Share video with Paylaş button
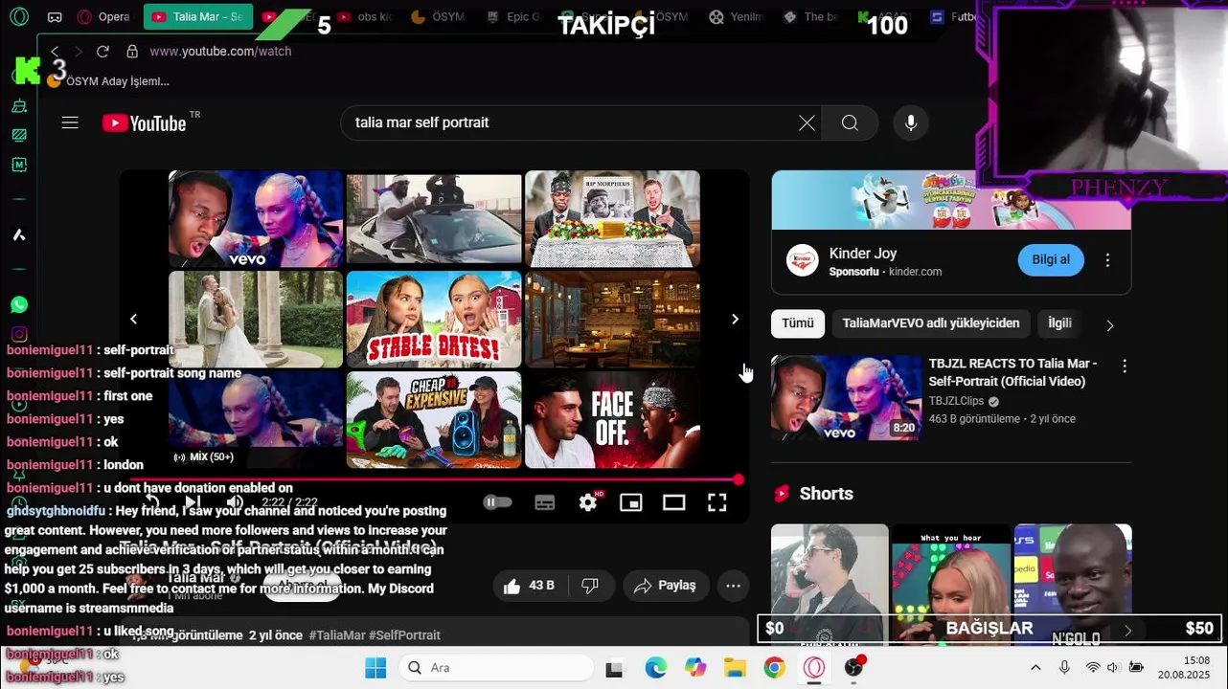Screen dimensions: 1228x689 pyautogui.click(x=666, y=586)
